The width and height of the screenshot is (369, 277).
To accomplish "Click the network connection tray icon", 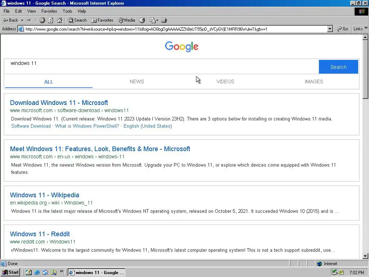I will tap(335, 273).
